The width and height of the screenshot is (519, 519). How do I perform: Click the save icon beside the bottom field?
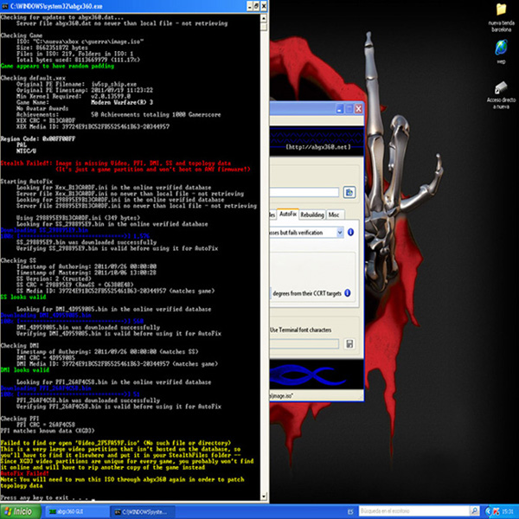pos(349,344)
